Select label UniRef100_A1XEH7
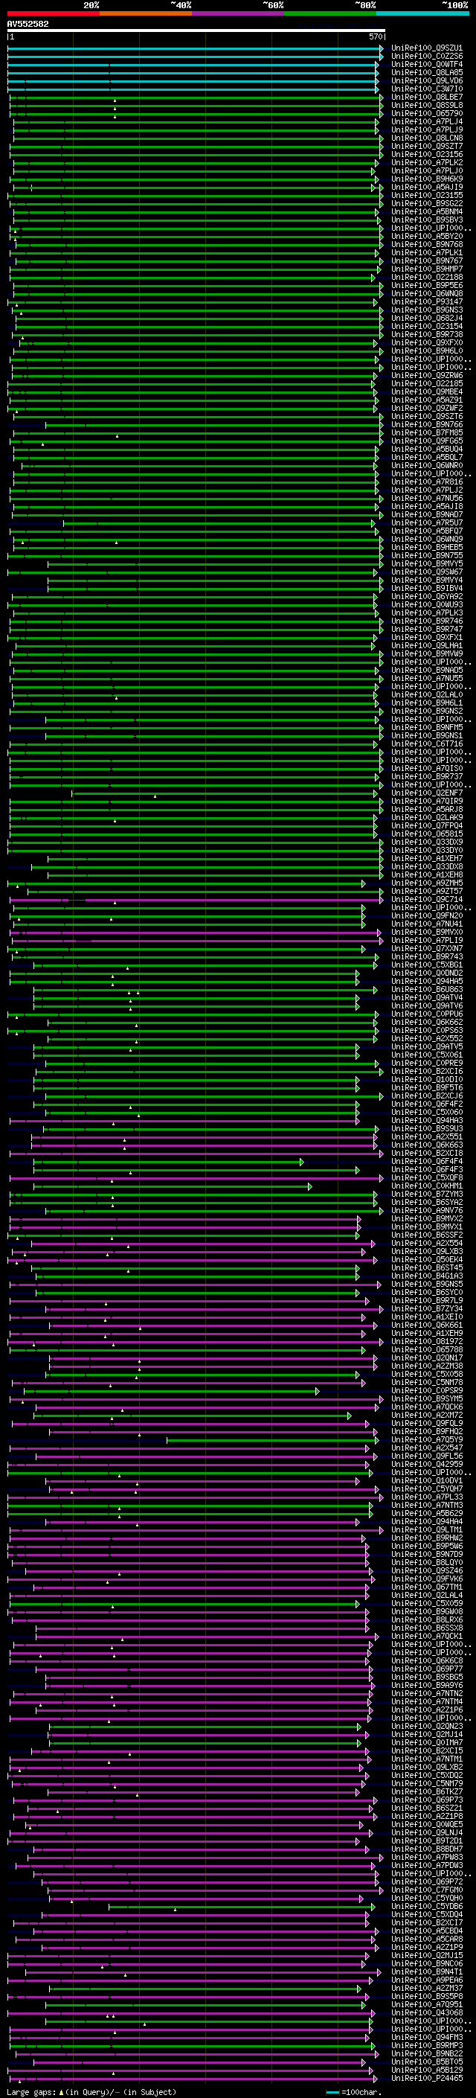This screenshot has height=2098, width=476. click(x=426, y=858)
